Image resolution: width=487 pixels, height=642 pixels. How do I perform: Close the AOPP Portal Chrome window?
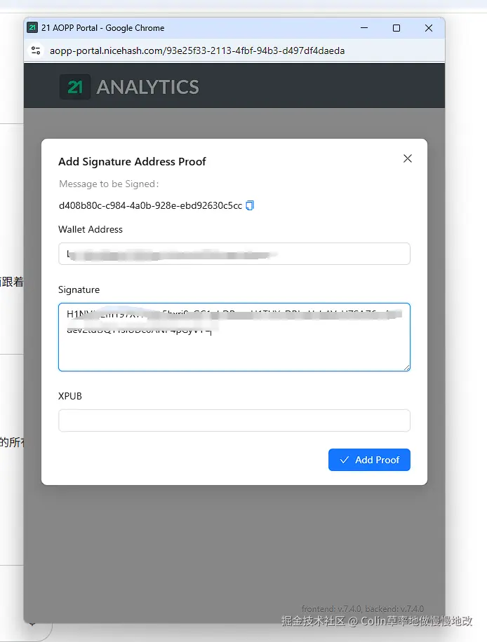coord(429,28)
